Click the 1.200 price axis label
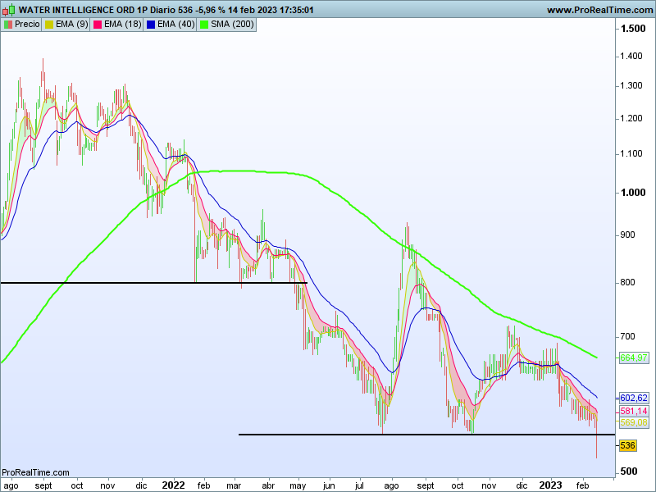Image resolution: width=656 pixels, height=492 pixels. click(x=631, y=118)
